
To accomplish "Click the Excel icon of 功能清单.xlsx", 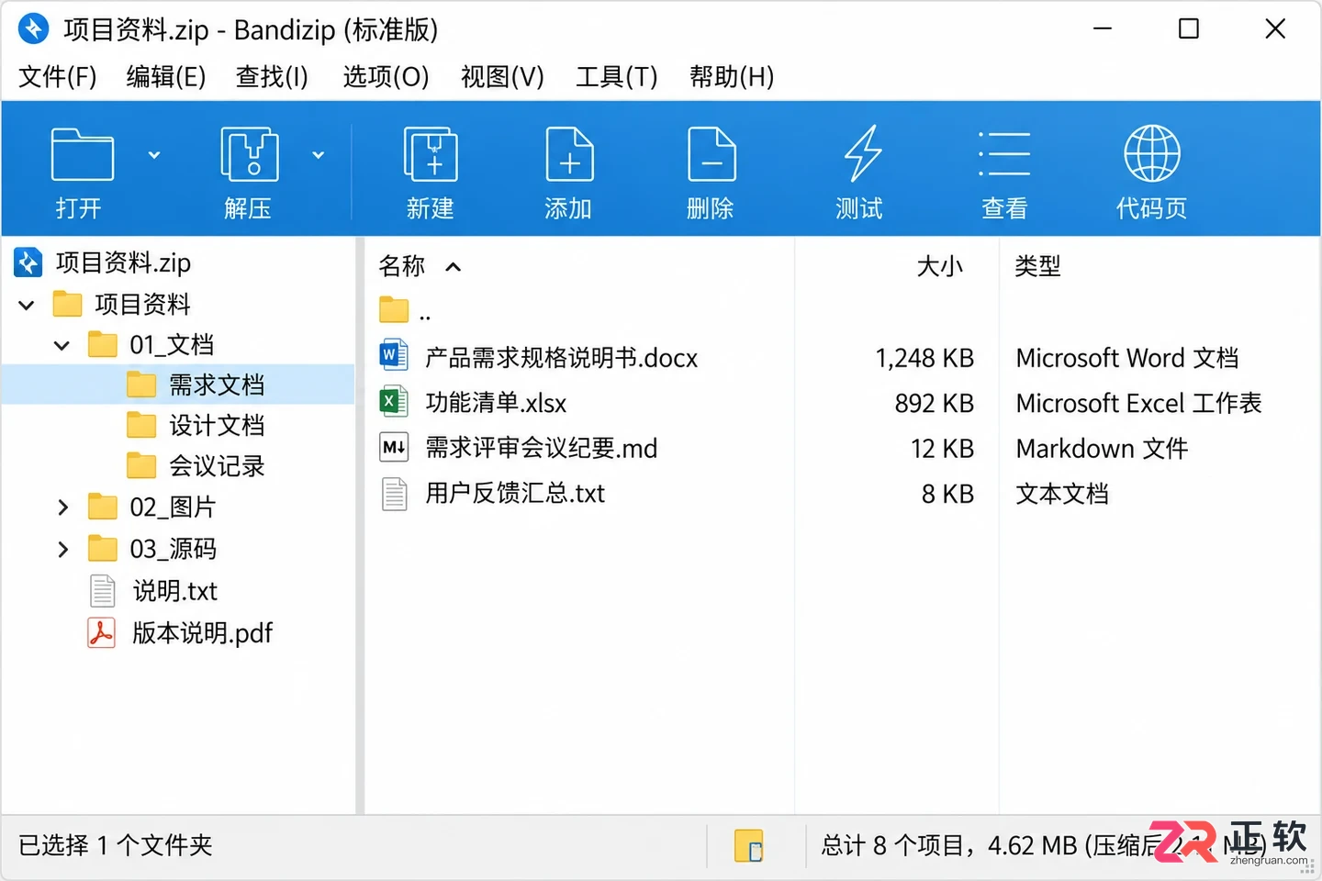I will coord(394,401).
